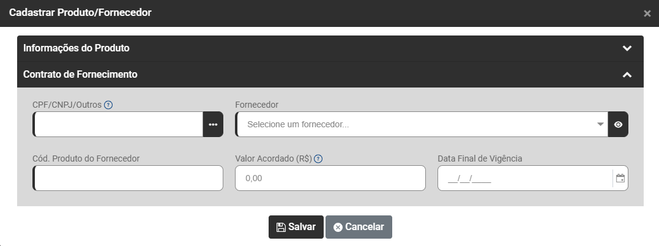Click into Cód. Produto do Fornecedor field
This screenshot has height=246, width=659.
click(x=128, y=178)
